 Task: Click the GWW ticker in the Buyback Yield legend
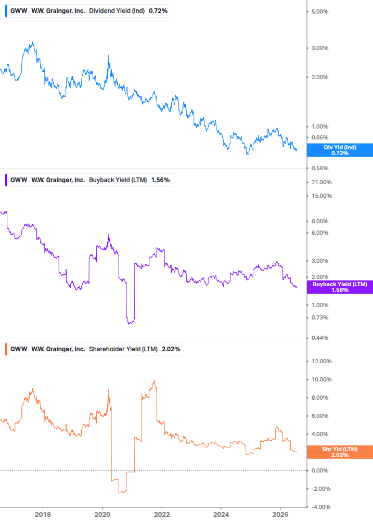coord(19,180)
